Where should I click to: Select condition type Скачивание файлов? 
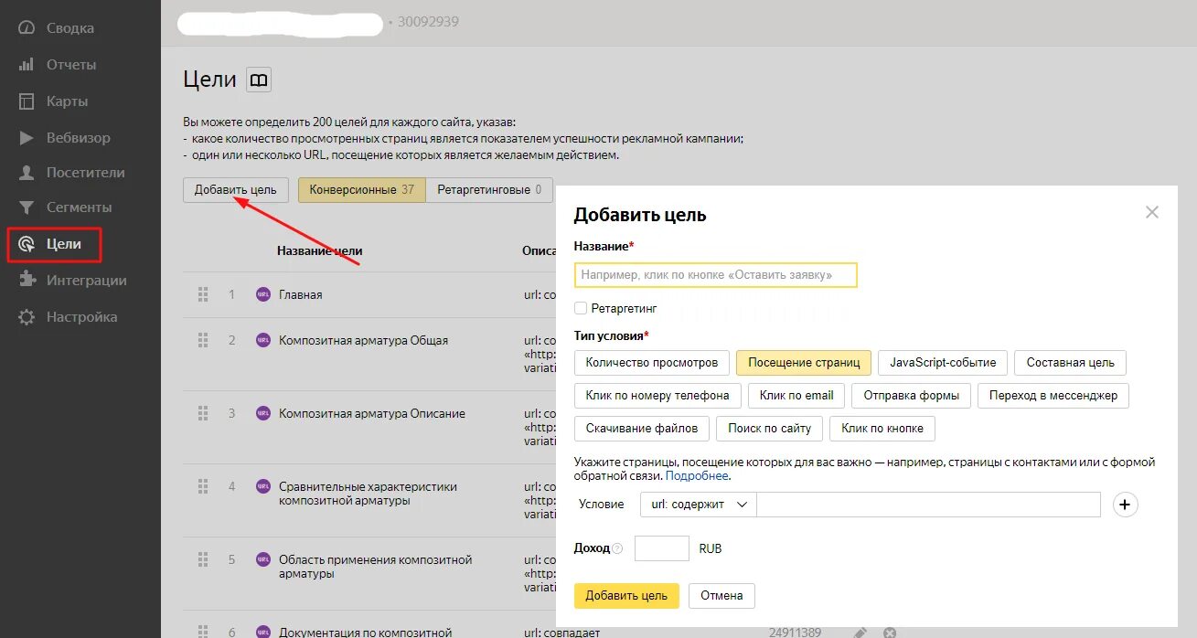coord(642,429)
